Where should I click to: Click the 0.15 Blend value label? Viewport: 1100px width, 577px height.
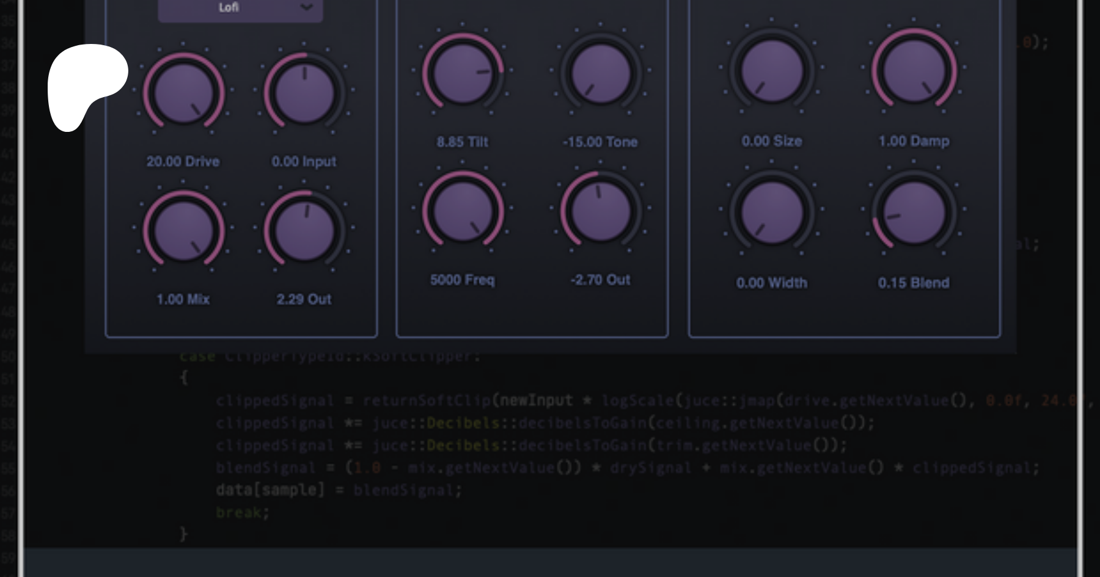click(914, 283)
